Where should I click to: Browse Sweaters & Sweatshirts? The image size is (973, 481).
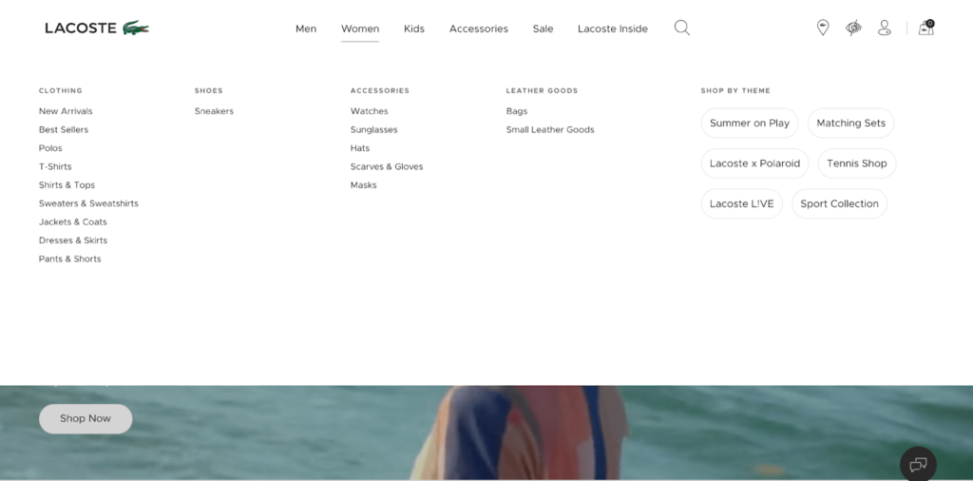click(88, 203)
